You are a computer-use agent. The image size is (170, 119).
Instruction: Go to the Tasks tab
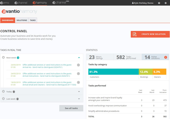[33, 20]
